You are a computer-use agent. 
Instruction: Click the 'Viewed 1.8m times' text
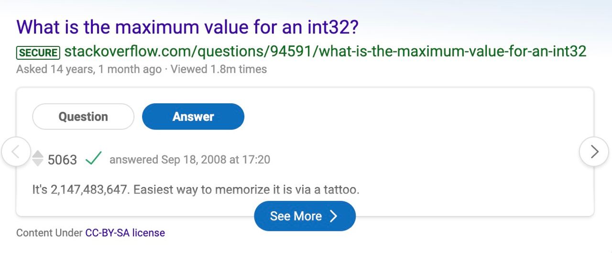(x=219, y=69)
